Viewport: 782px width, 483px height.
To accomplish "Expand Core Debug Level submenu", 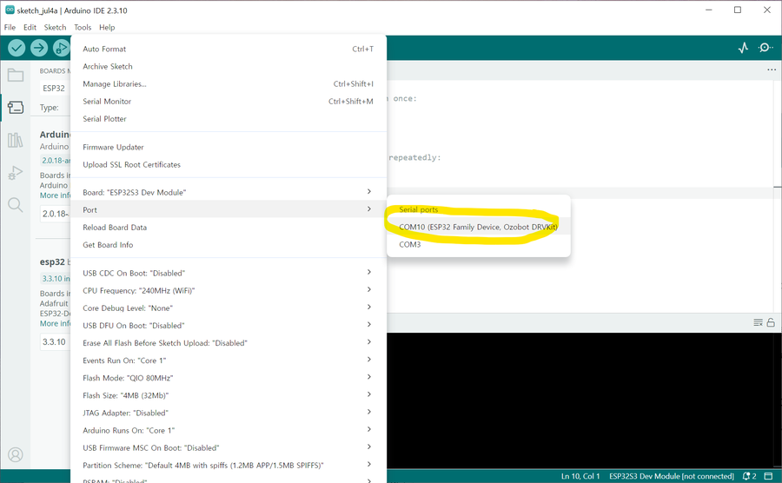I will pos(229,308).
